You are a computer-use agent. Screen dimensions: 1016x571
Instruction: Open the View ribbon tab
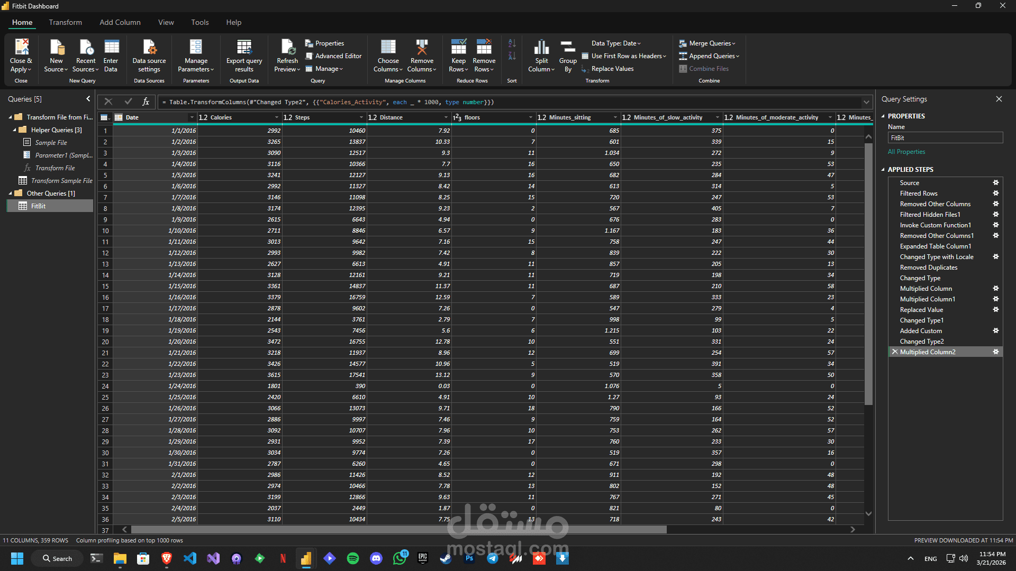click(166, 22)
